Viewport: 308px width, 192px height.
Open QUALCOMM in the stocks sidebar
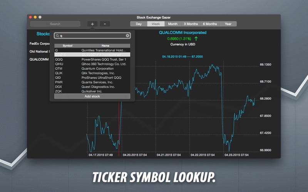39,60
